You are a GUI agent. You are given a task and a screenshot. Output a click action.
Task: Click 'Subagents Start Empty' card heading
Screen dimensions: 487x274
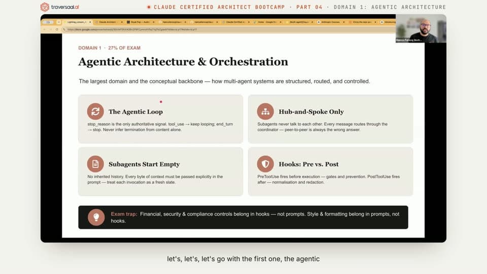tap(144, 164)
